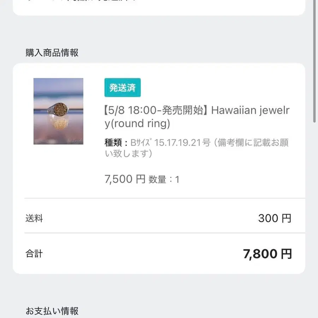318x318 pixels.
Task: Select the 種類 variant label
Action: pos(114,142)
